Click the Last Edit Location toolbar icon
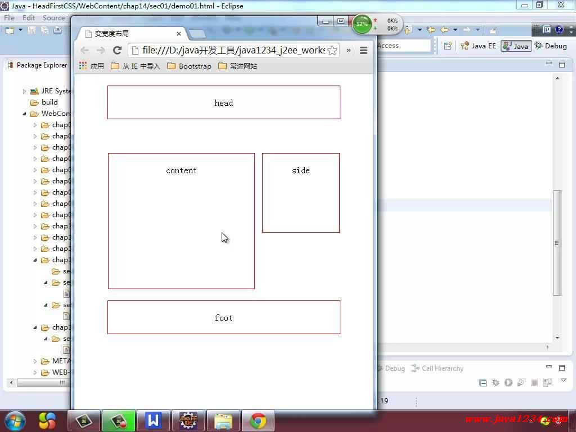The width and height of the screenshot is (576, 432). coord(431,30)
